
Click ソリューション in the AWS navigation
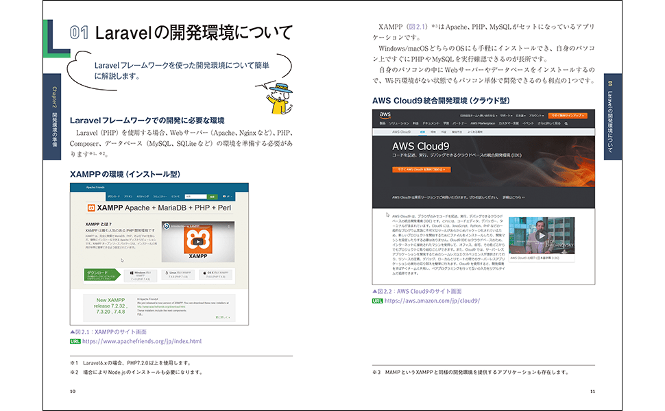tap(399, 123)
